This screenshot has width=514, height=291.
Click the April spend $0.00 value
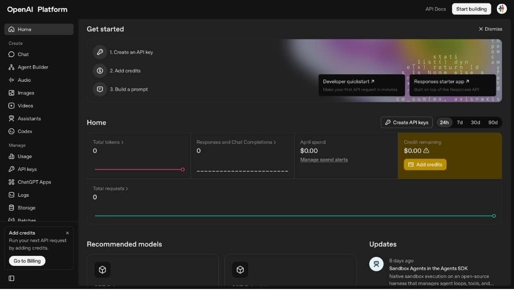click(x=309, y=151)
